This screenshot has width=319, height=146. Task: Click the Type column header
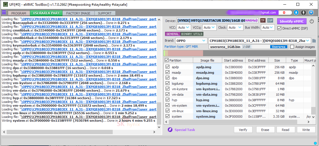pos(294,60)
